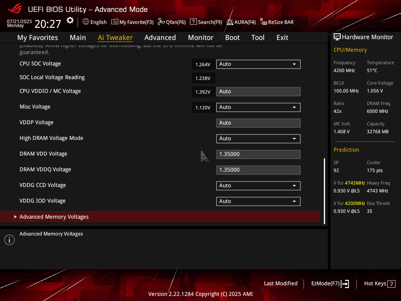The width and height of the screenshot is (401, 301).
Task: Select the SOC Local Voltage Reading label
Action: (x=52, y=77)
